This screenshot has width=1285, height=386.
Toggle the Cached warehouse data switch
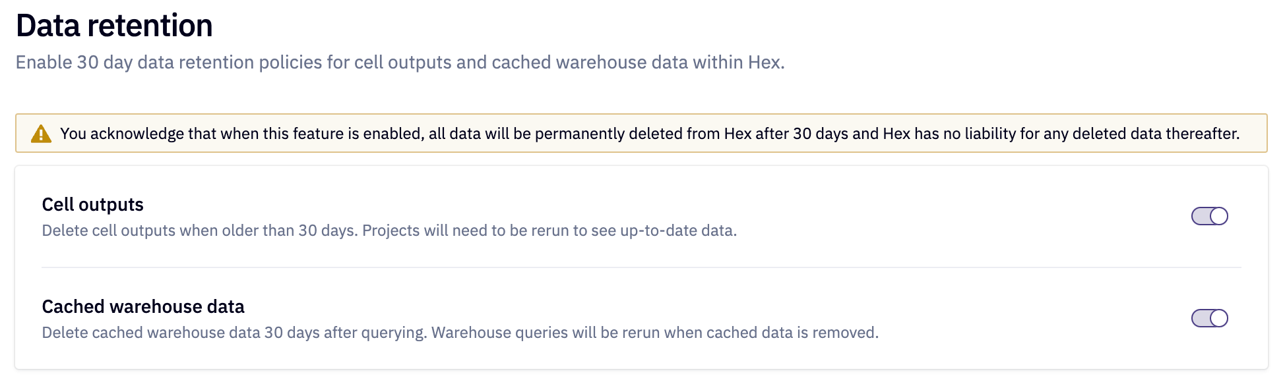[1209, 318]
